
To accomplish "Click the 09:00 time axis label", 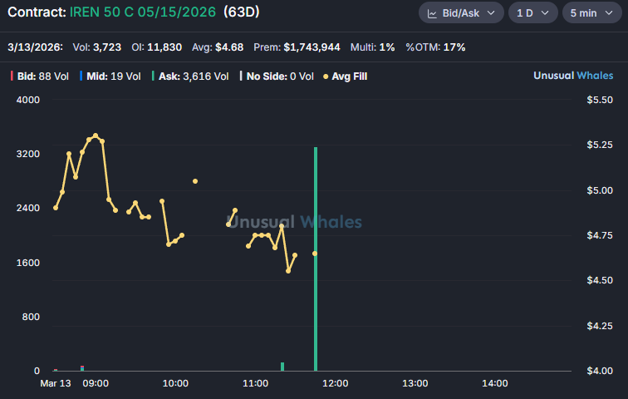I will [x=96, y=383].
